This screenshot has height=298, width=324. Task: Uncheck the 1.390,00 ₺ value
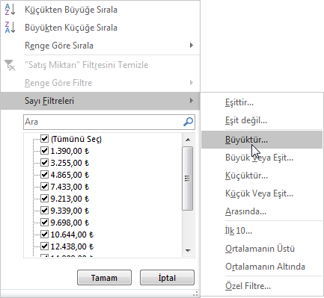coord(44,150)
